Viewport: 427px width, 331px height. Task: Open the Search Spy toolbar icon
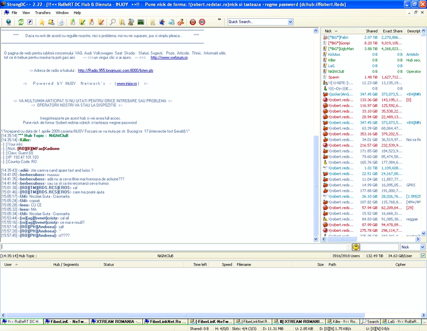(x=132, y=22)
